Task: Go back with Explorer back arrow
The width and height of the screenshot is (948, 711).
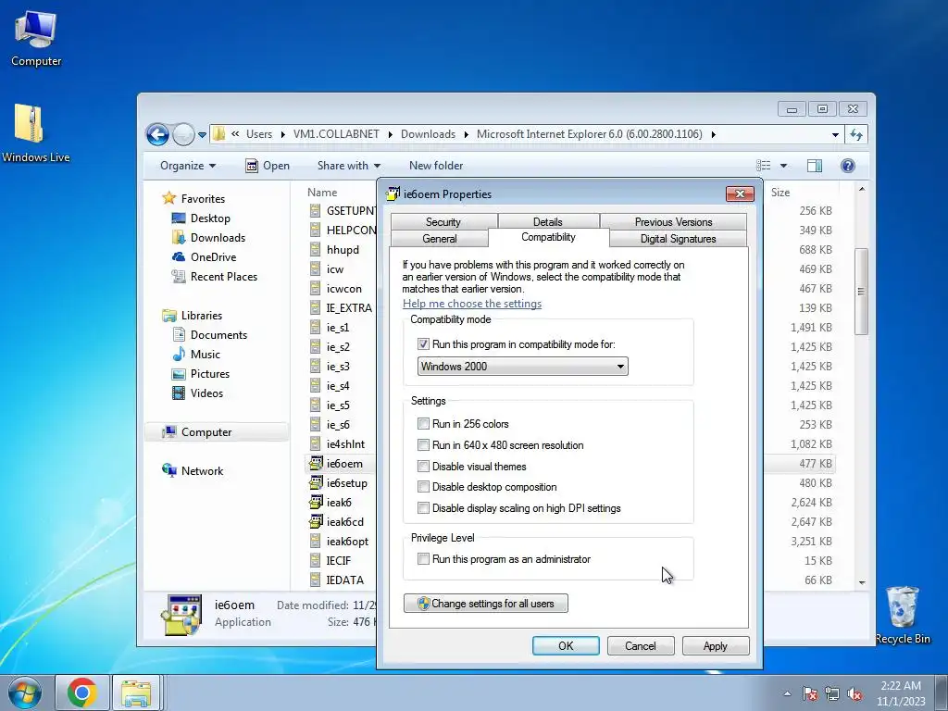Action: [157, 134]
